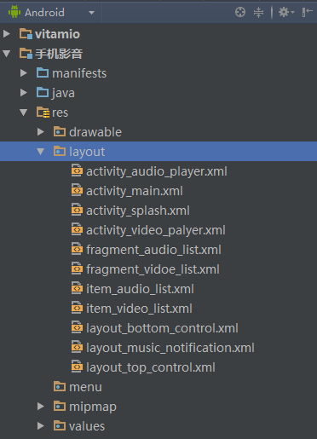Expand the vitamio module node
The height and width of the screenshot is (439, 317).
point(7,34)
